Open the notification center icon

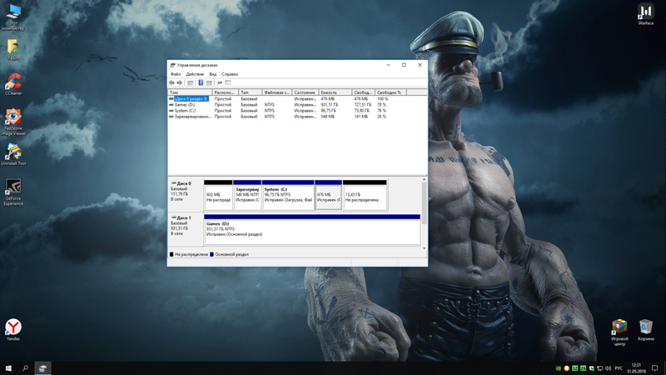point(655,368)
